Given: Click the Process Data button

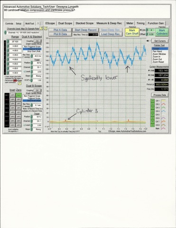Looking at the screenshot, I should pos(159,95).
